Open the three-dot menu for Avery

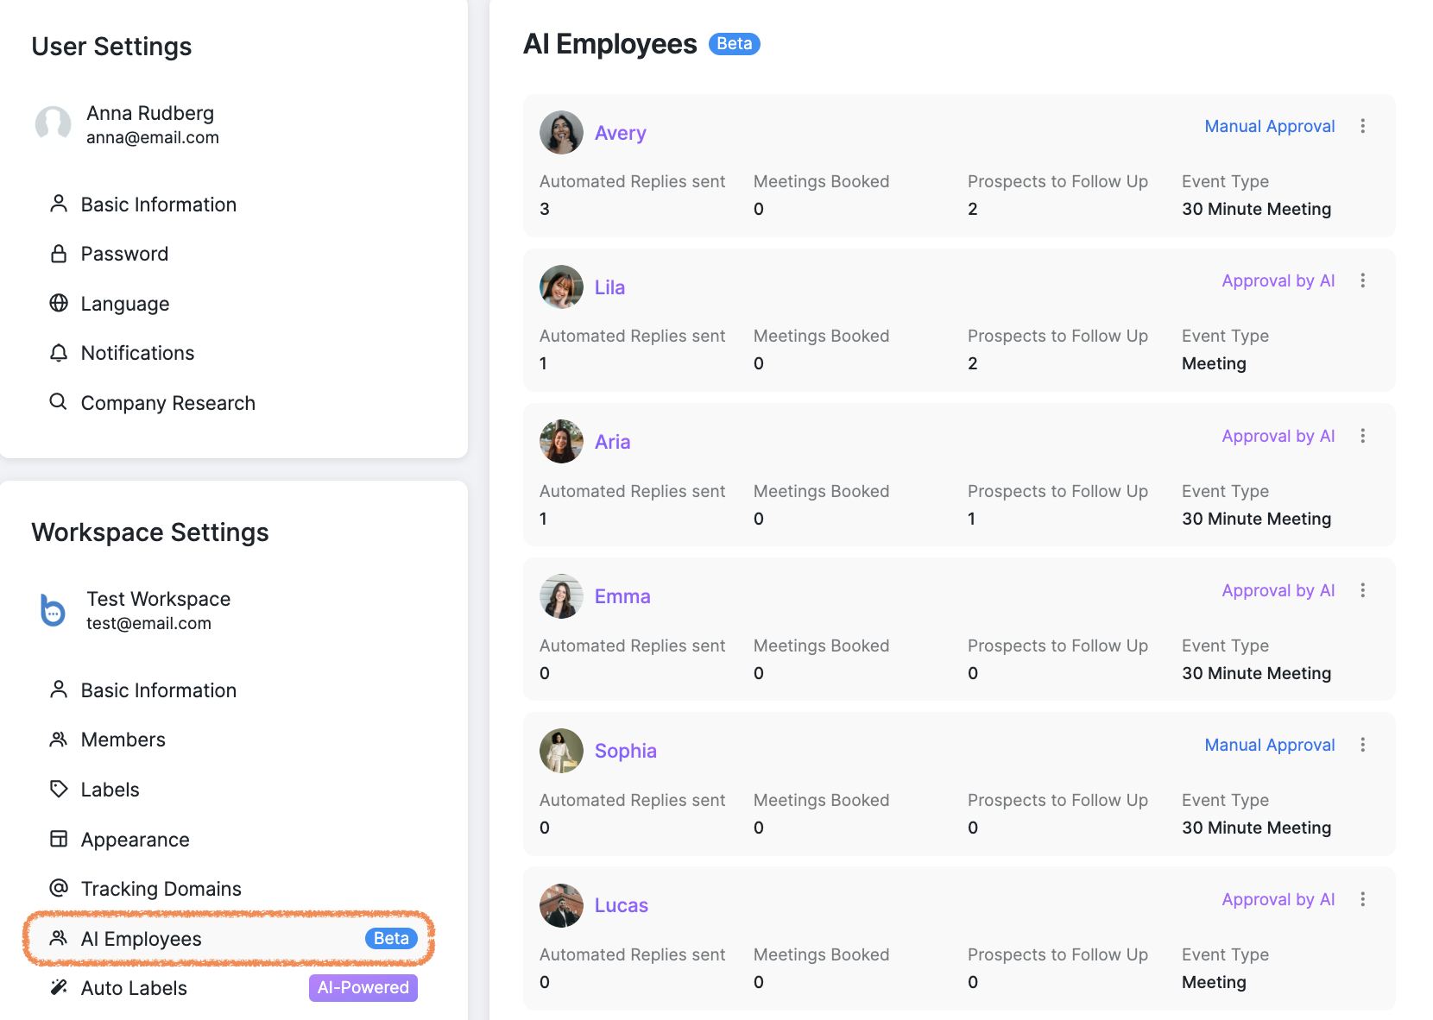coord(1363,126)
